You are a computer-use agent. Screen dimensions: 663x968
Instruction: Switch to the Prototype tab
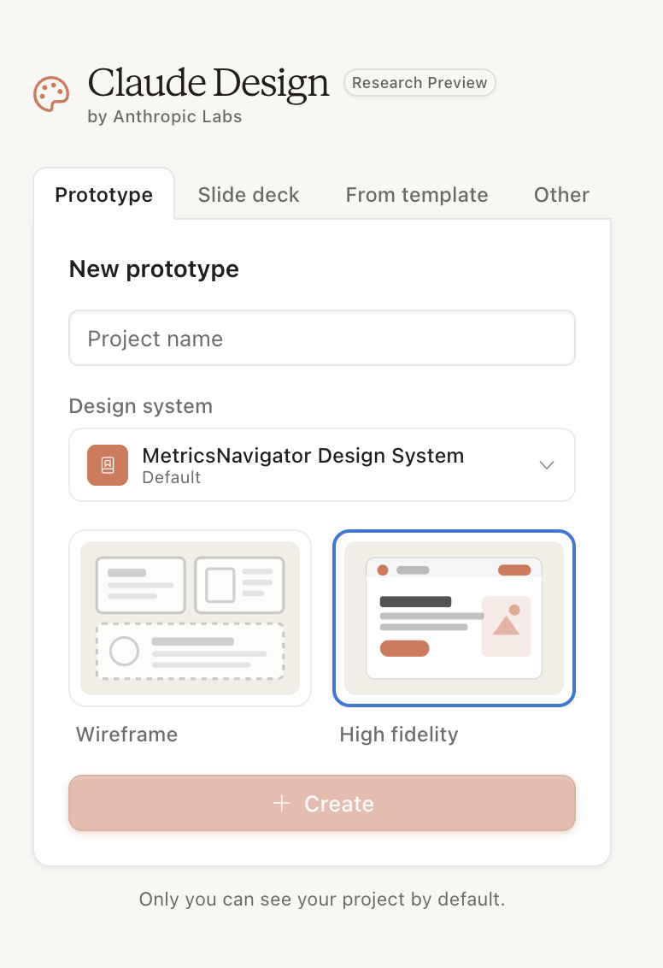[x=103, y=194]
